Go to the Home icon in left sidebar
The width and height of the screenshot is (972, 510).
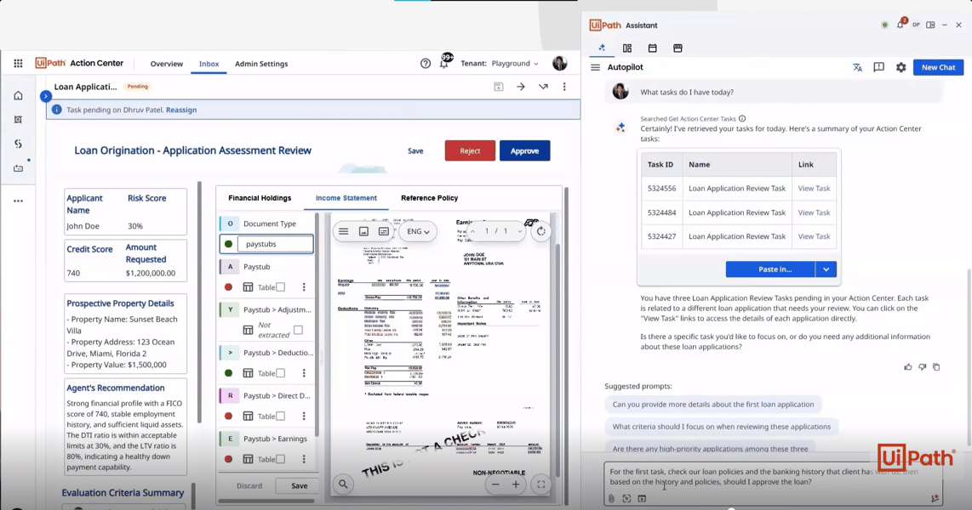(x=18, y=95)
